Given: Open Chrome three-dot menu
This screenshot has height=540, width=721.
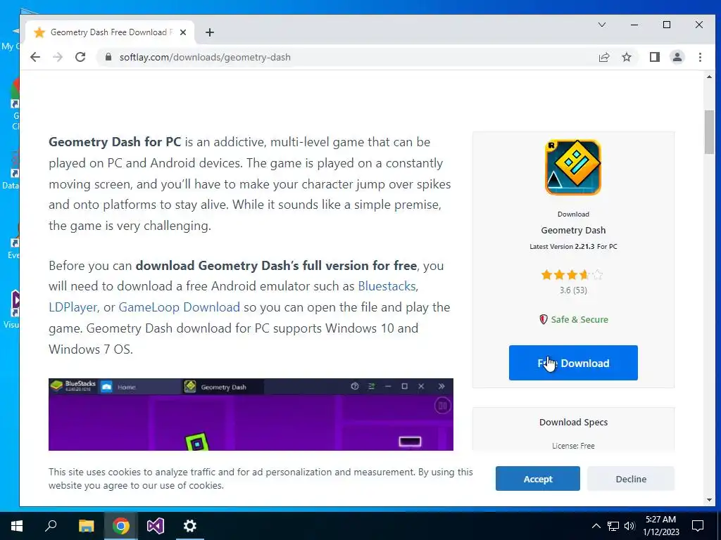Looking at the screenshot, I should point(700,58).
